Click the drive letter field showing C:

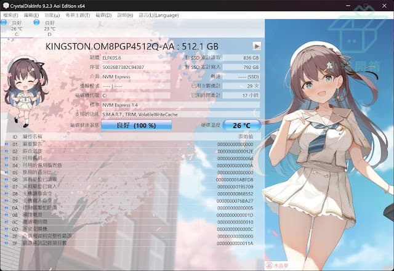[x=136, y=95]
